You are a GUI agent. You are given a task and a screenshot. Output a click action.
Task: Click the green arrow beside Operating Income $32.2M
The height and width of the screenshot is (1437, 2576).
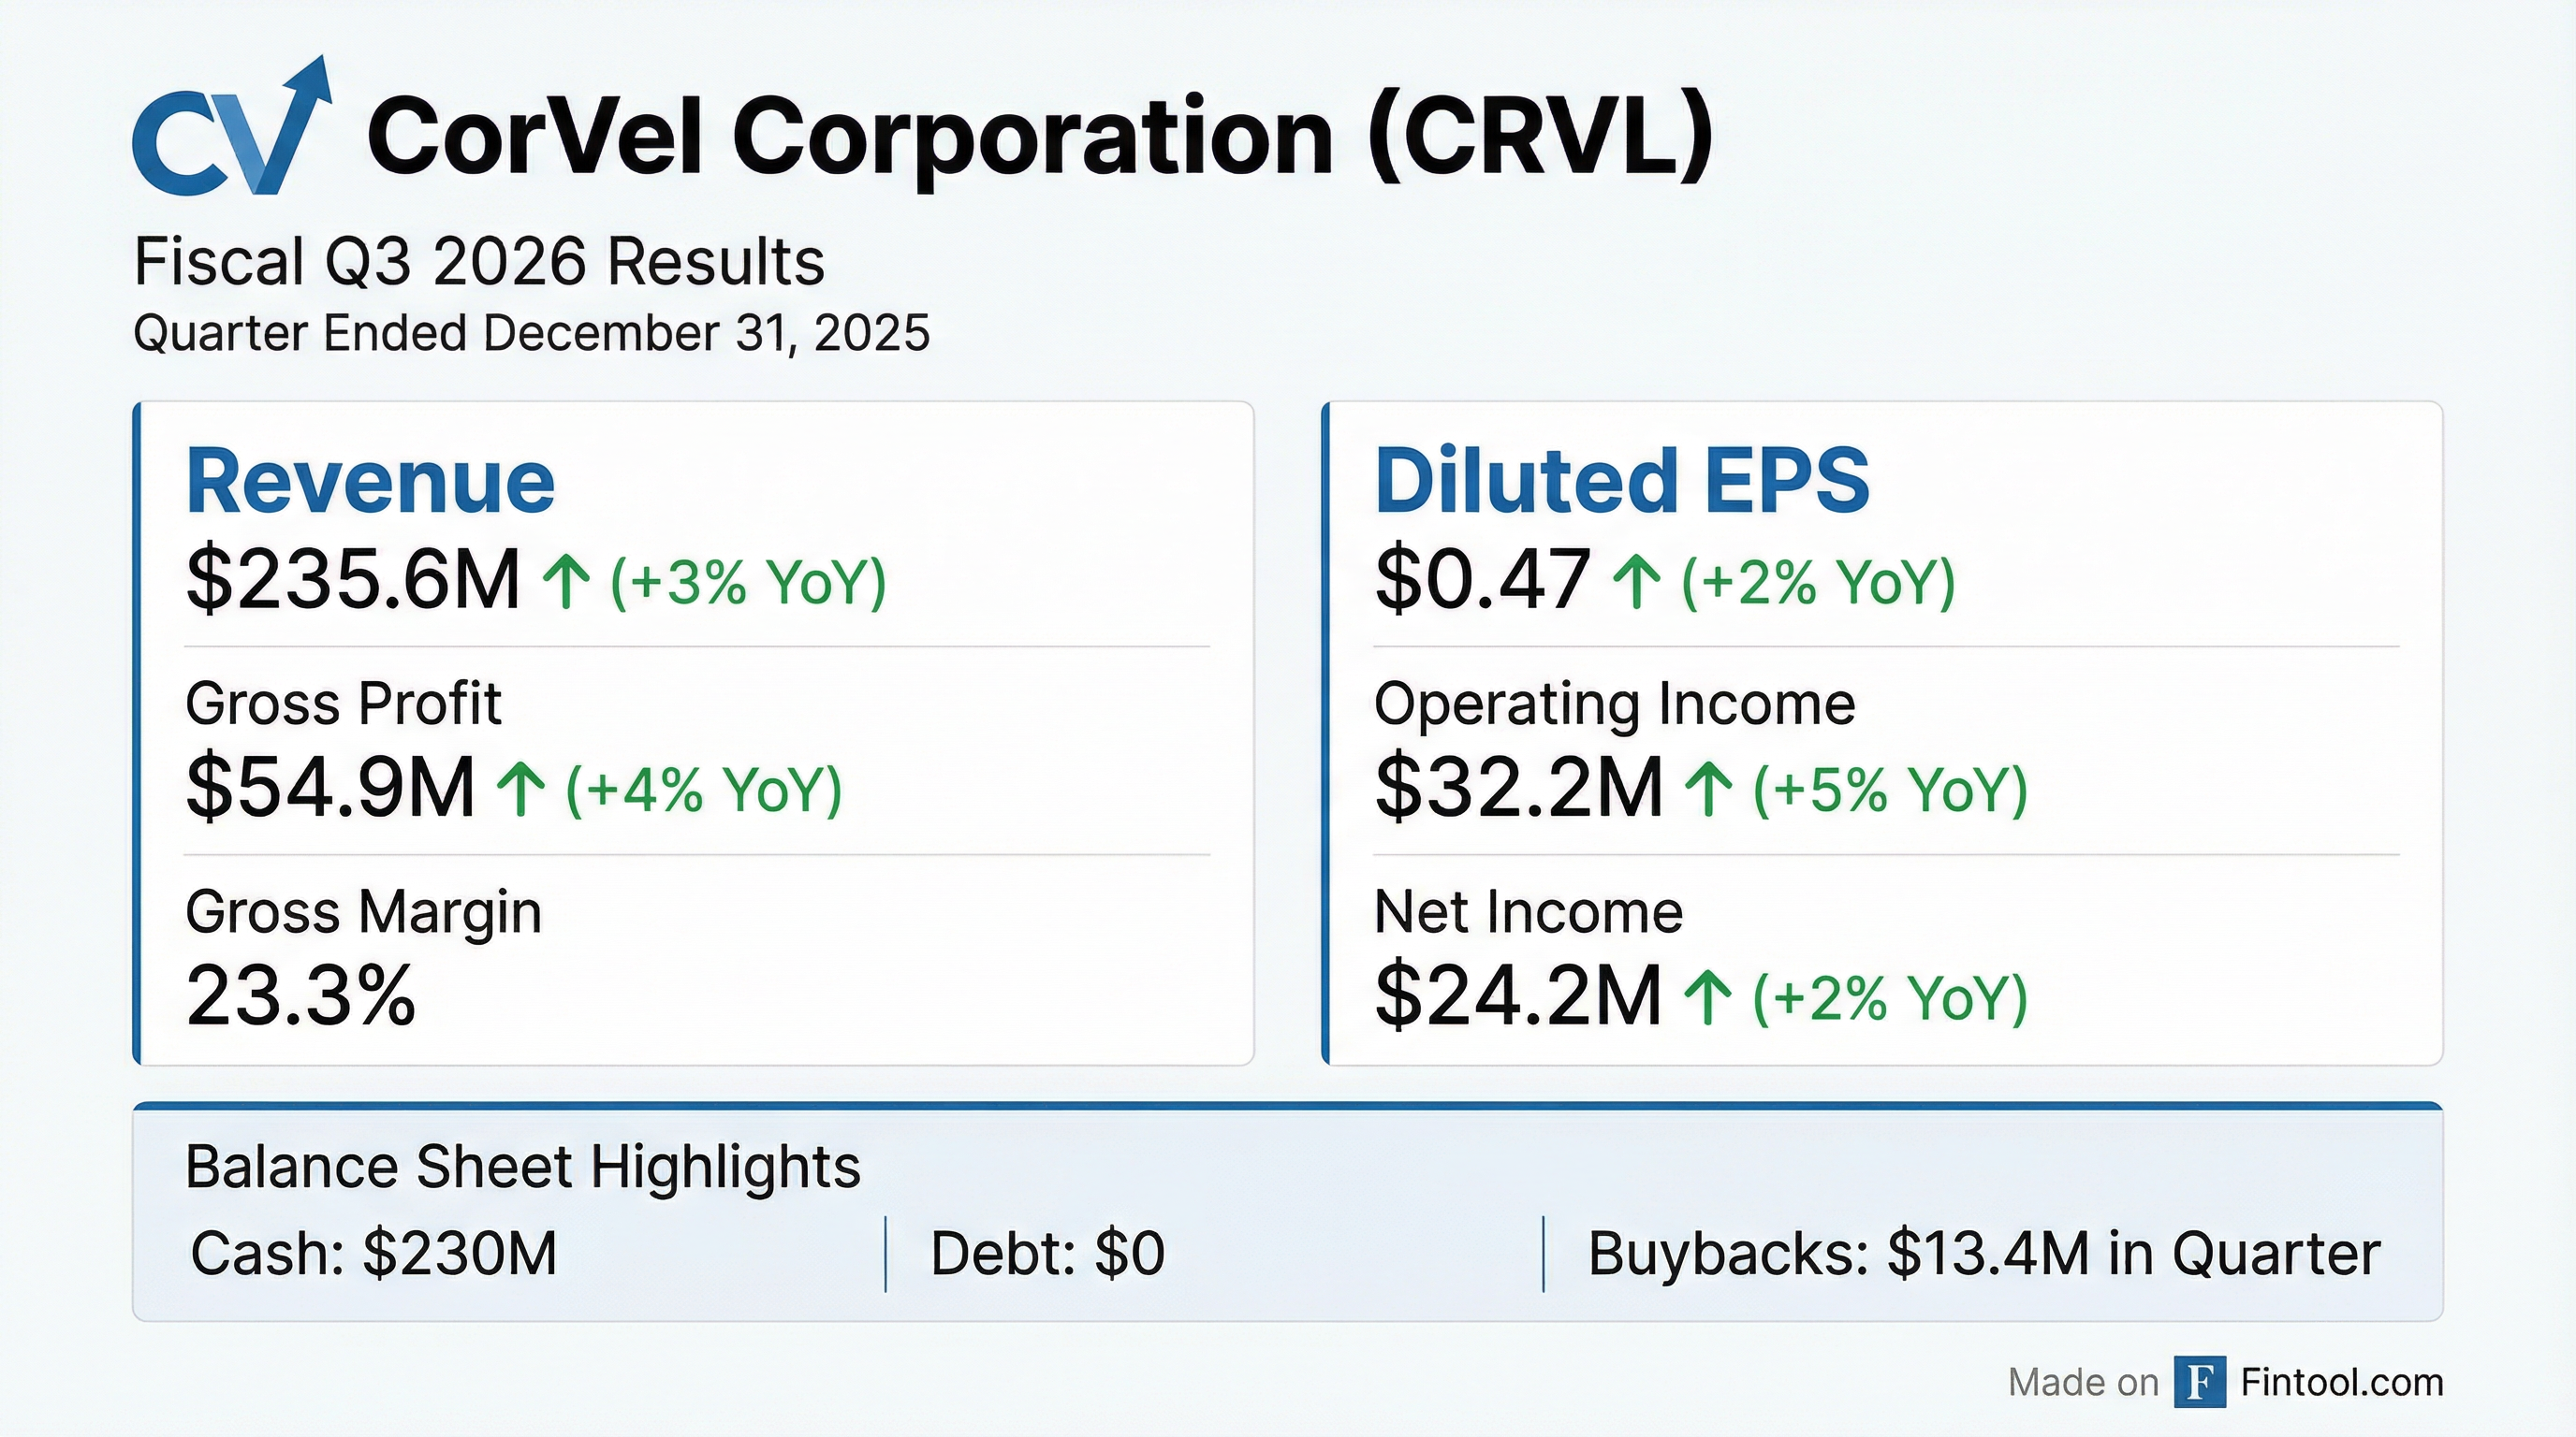point(1708,790)
